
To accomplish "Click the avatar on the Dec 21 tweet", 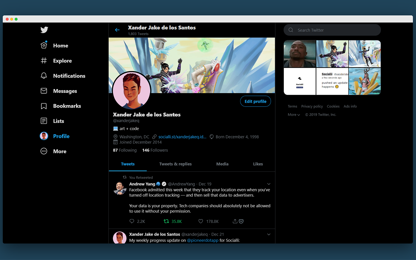I will (119, 238).
